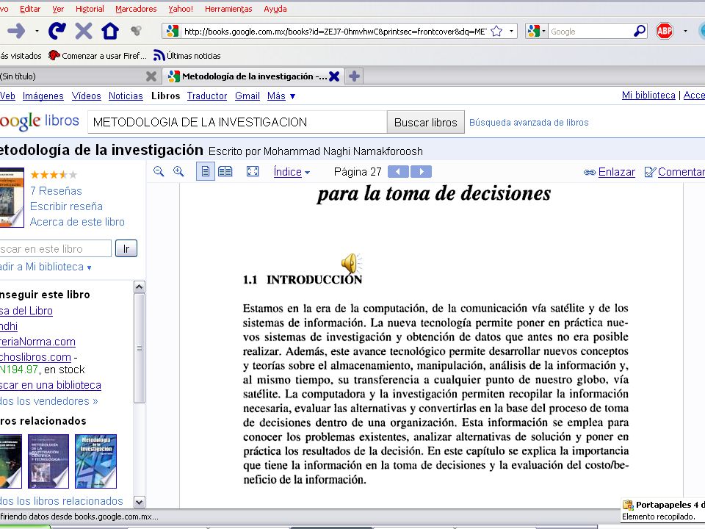This screenshot has height=529, width=705.
Task: Click the Comentar pencil icon
Action: point(650,172)
